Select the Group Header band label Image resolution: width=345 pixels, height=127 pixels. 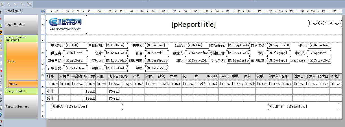21,38
